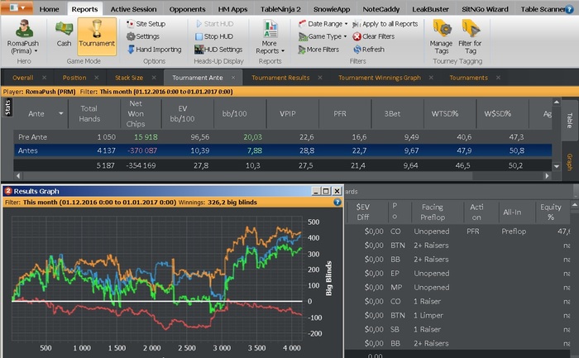Open the application menu button at top left
This screenshot has width=579, height=358.
(x=17, y=7)
